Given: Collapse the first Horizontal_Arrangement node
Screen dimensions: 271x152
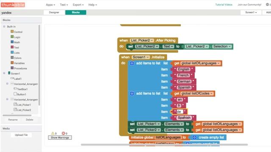Looking at the screenshot, I should pos(7,84).
